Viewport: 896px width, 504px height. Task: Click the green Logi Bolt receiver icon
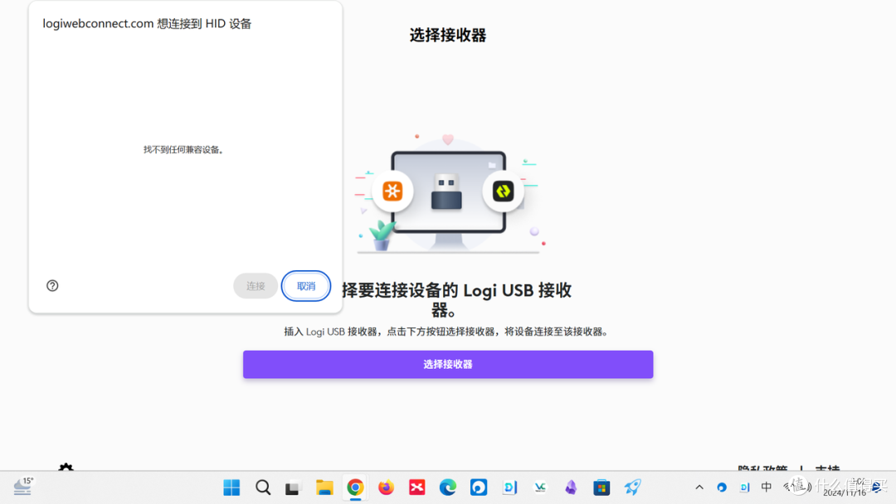[x=503, y=191]
